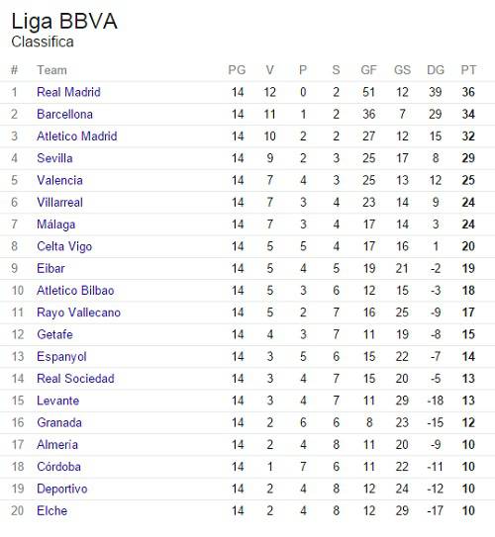Open the Córdoba team link
Image resolution: width=495 pixels, height=537 pixels.
coord(59,467)
